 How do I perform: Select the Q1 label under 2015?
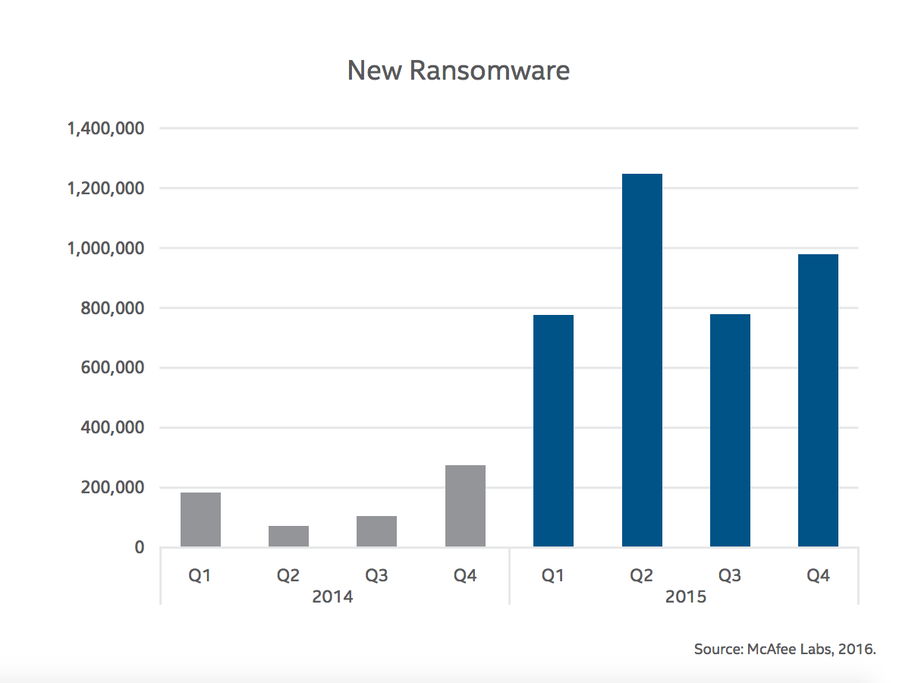pyautogui.click(x=553, y=575)
